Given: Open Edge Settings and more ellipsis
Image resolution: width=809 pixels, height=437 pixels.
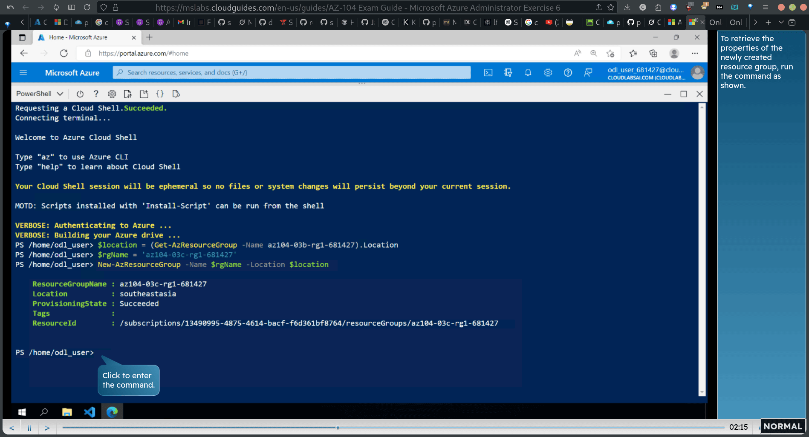Looking at the screenshot, I should pyautogui.click(x=695, y=53).
